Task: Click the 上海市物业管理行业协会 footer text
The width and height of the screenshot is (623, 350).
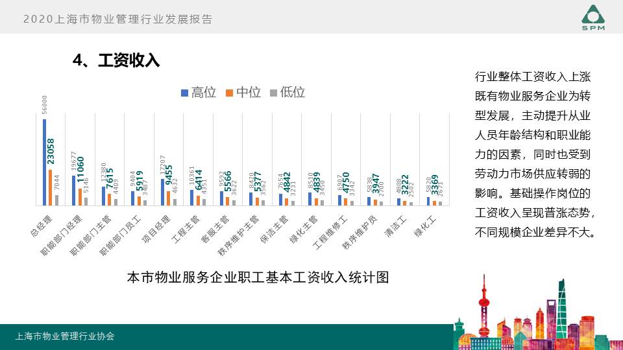Action: (x=65, y=336)
